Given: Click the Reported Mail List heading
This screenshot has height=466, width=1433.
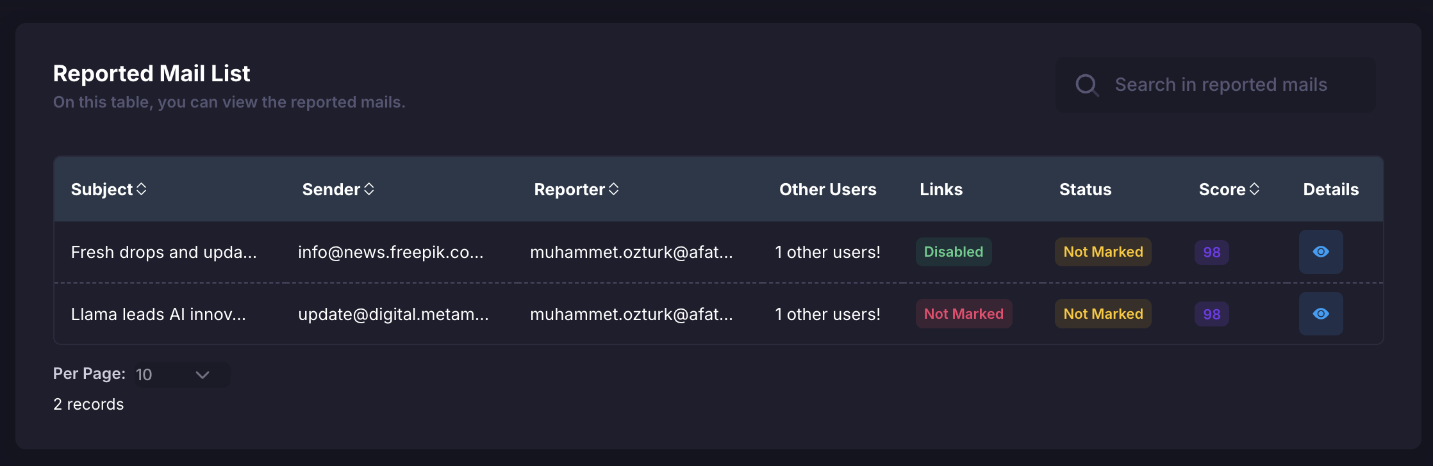Looking at the screenshot, I should [151, 74].
